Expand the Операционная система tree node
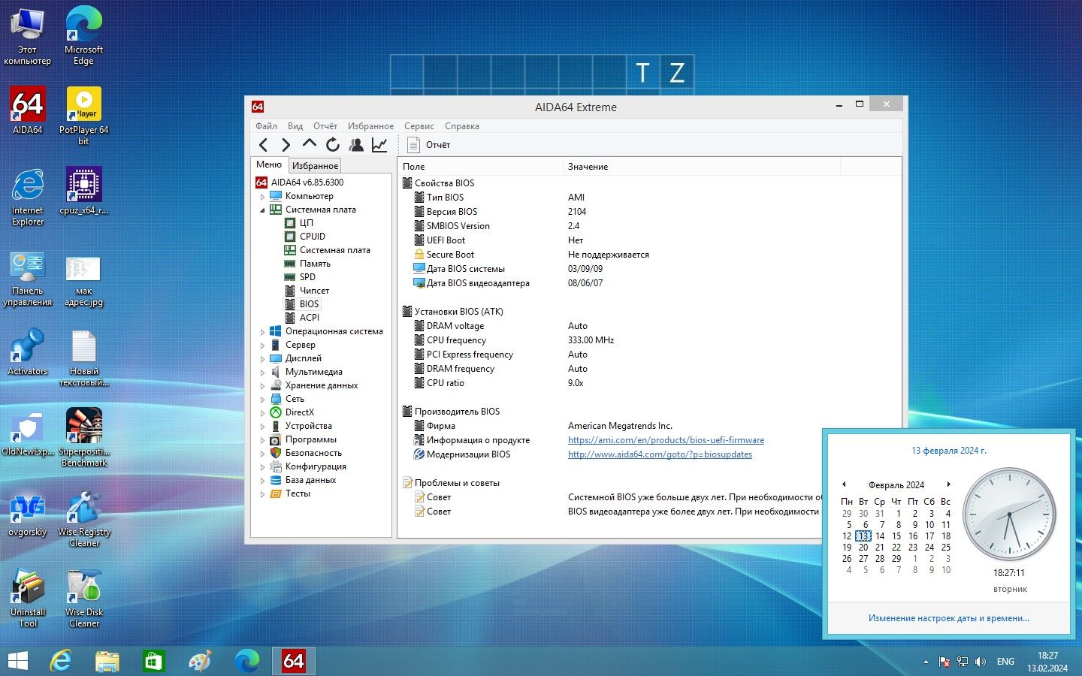The image size is (1082, 676). tap(262, 332)
